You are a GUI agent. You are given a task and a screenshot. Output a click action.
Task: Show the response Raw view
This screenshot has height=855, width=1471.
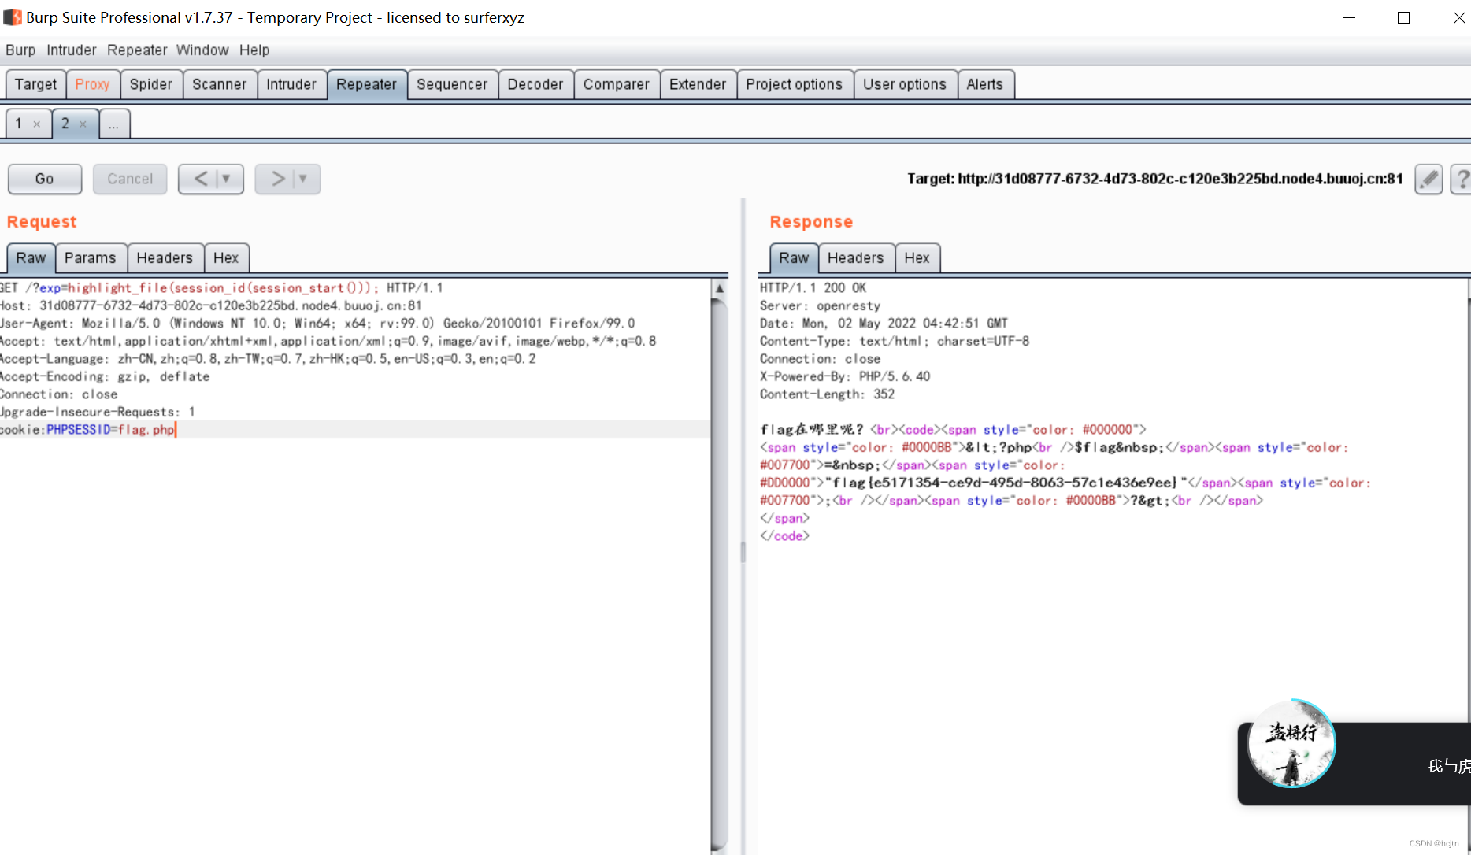[x=794, y=257]
